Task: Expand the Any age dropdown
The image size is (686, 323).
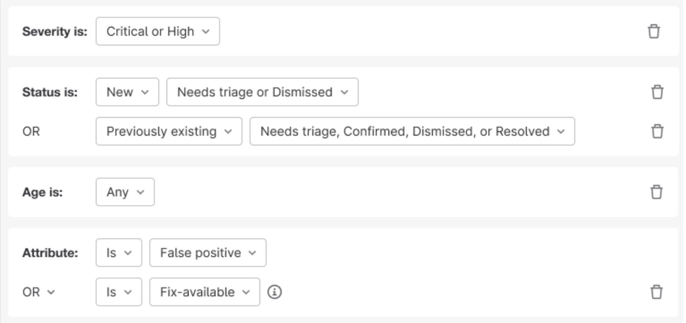Action: [x=125, y=192]
